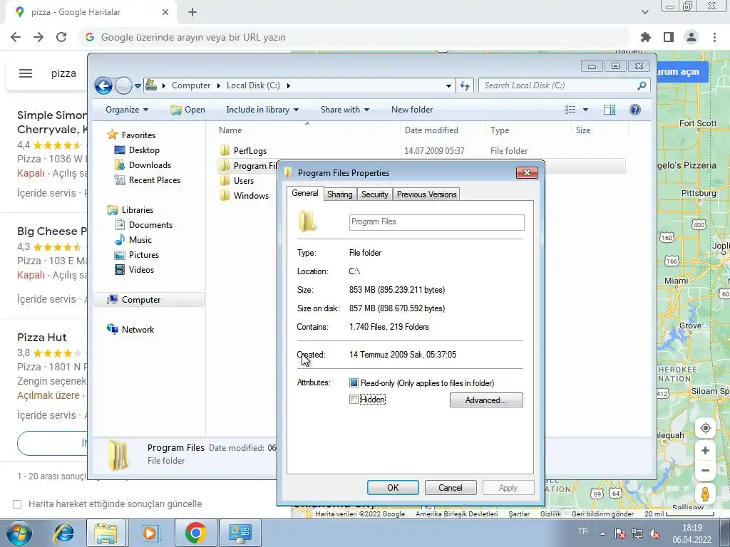Click the search magnifier in Explorer
730x547 pixels.
642,85
